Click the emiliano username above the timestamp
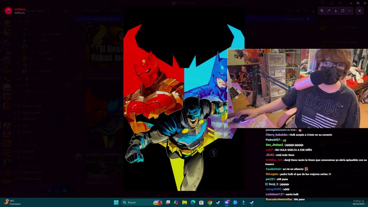The image size is (368, 207). click(20, 9)
